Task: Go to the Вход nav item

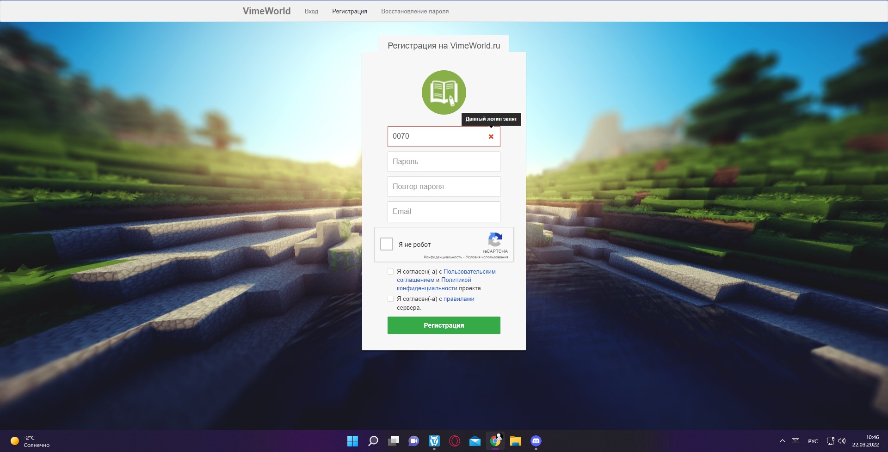Action: 311,11
